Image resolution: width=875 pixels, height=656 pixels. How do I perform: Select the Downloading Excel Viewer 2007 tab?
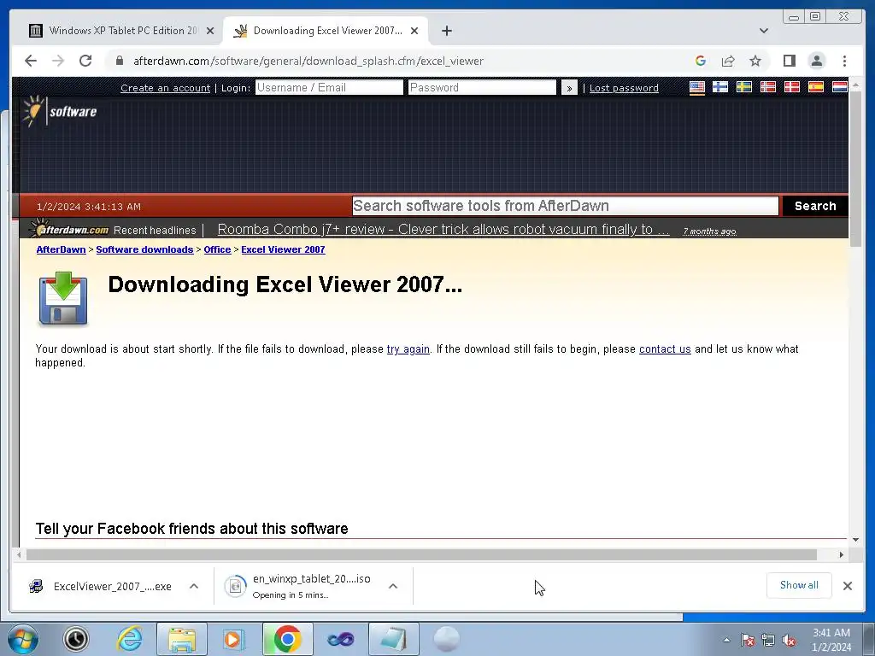tap(327, 31)
